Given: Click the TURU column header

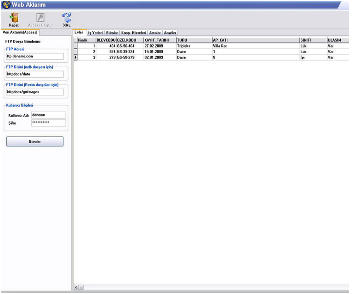Looking at the screenshot, I should coord(194,40).
